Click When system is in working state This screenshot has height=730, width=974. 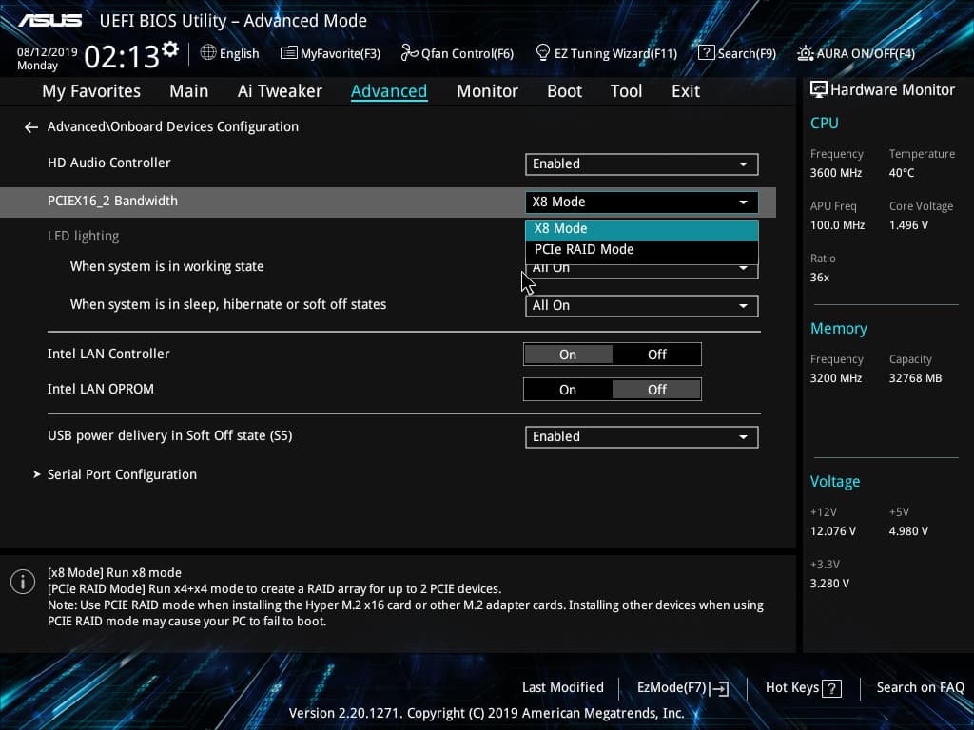(x=166, y=266)
